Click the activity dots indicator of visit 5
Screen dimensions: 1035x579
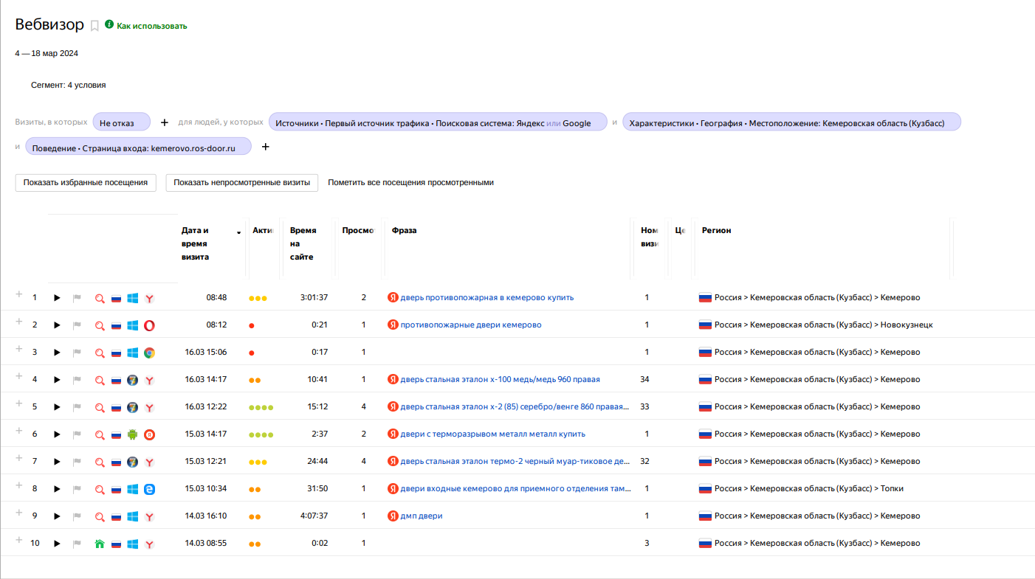pos(261,407)
